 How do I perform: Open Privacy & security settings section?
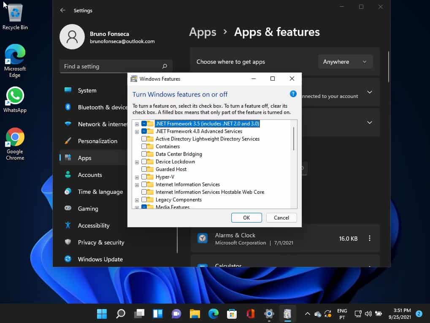coord(101,242)
